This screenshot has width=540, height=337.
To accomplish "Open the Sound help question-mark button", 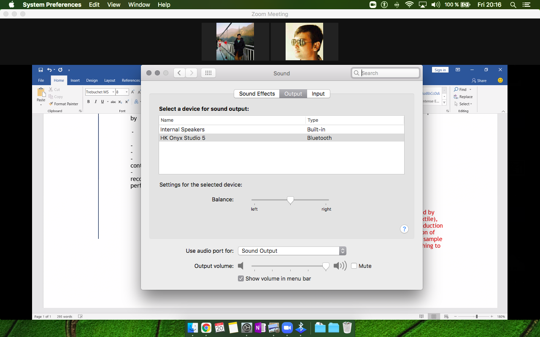I will pos(404,229).
